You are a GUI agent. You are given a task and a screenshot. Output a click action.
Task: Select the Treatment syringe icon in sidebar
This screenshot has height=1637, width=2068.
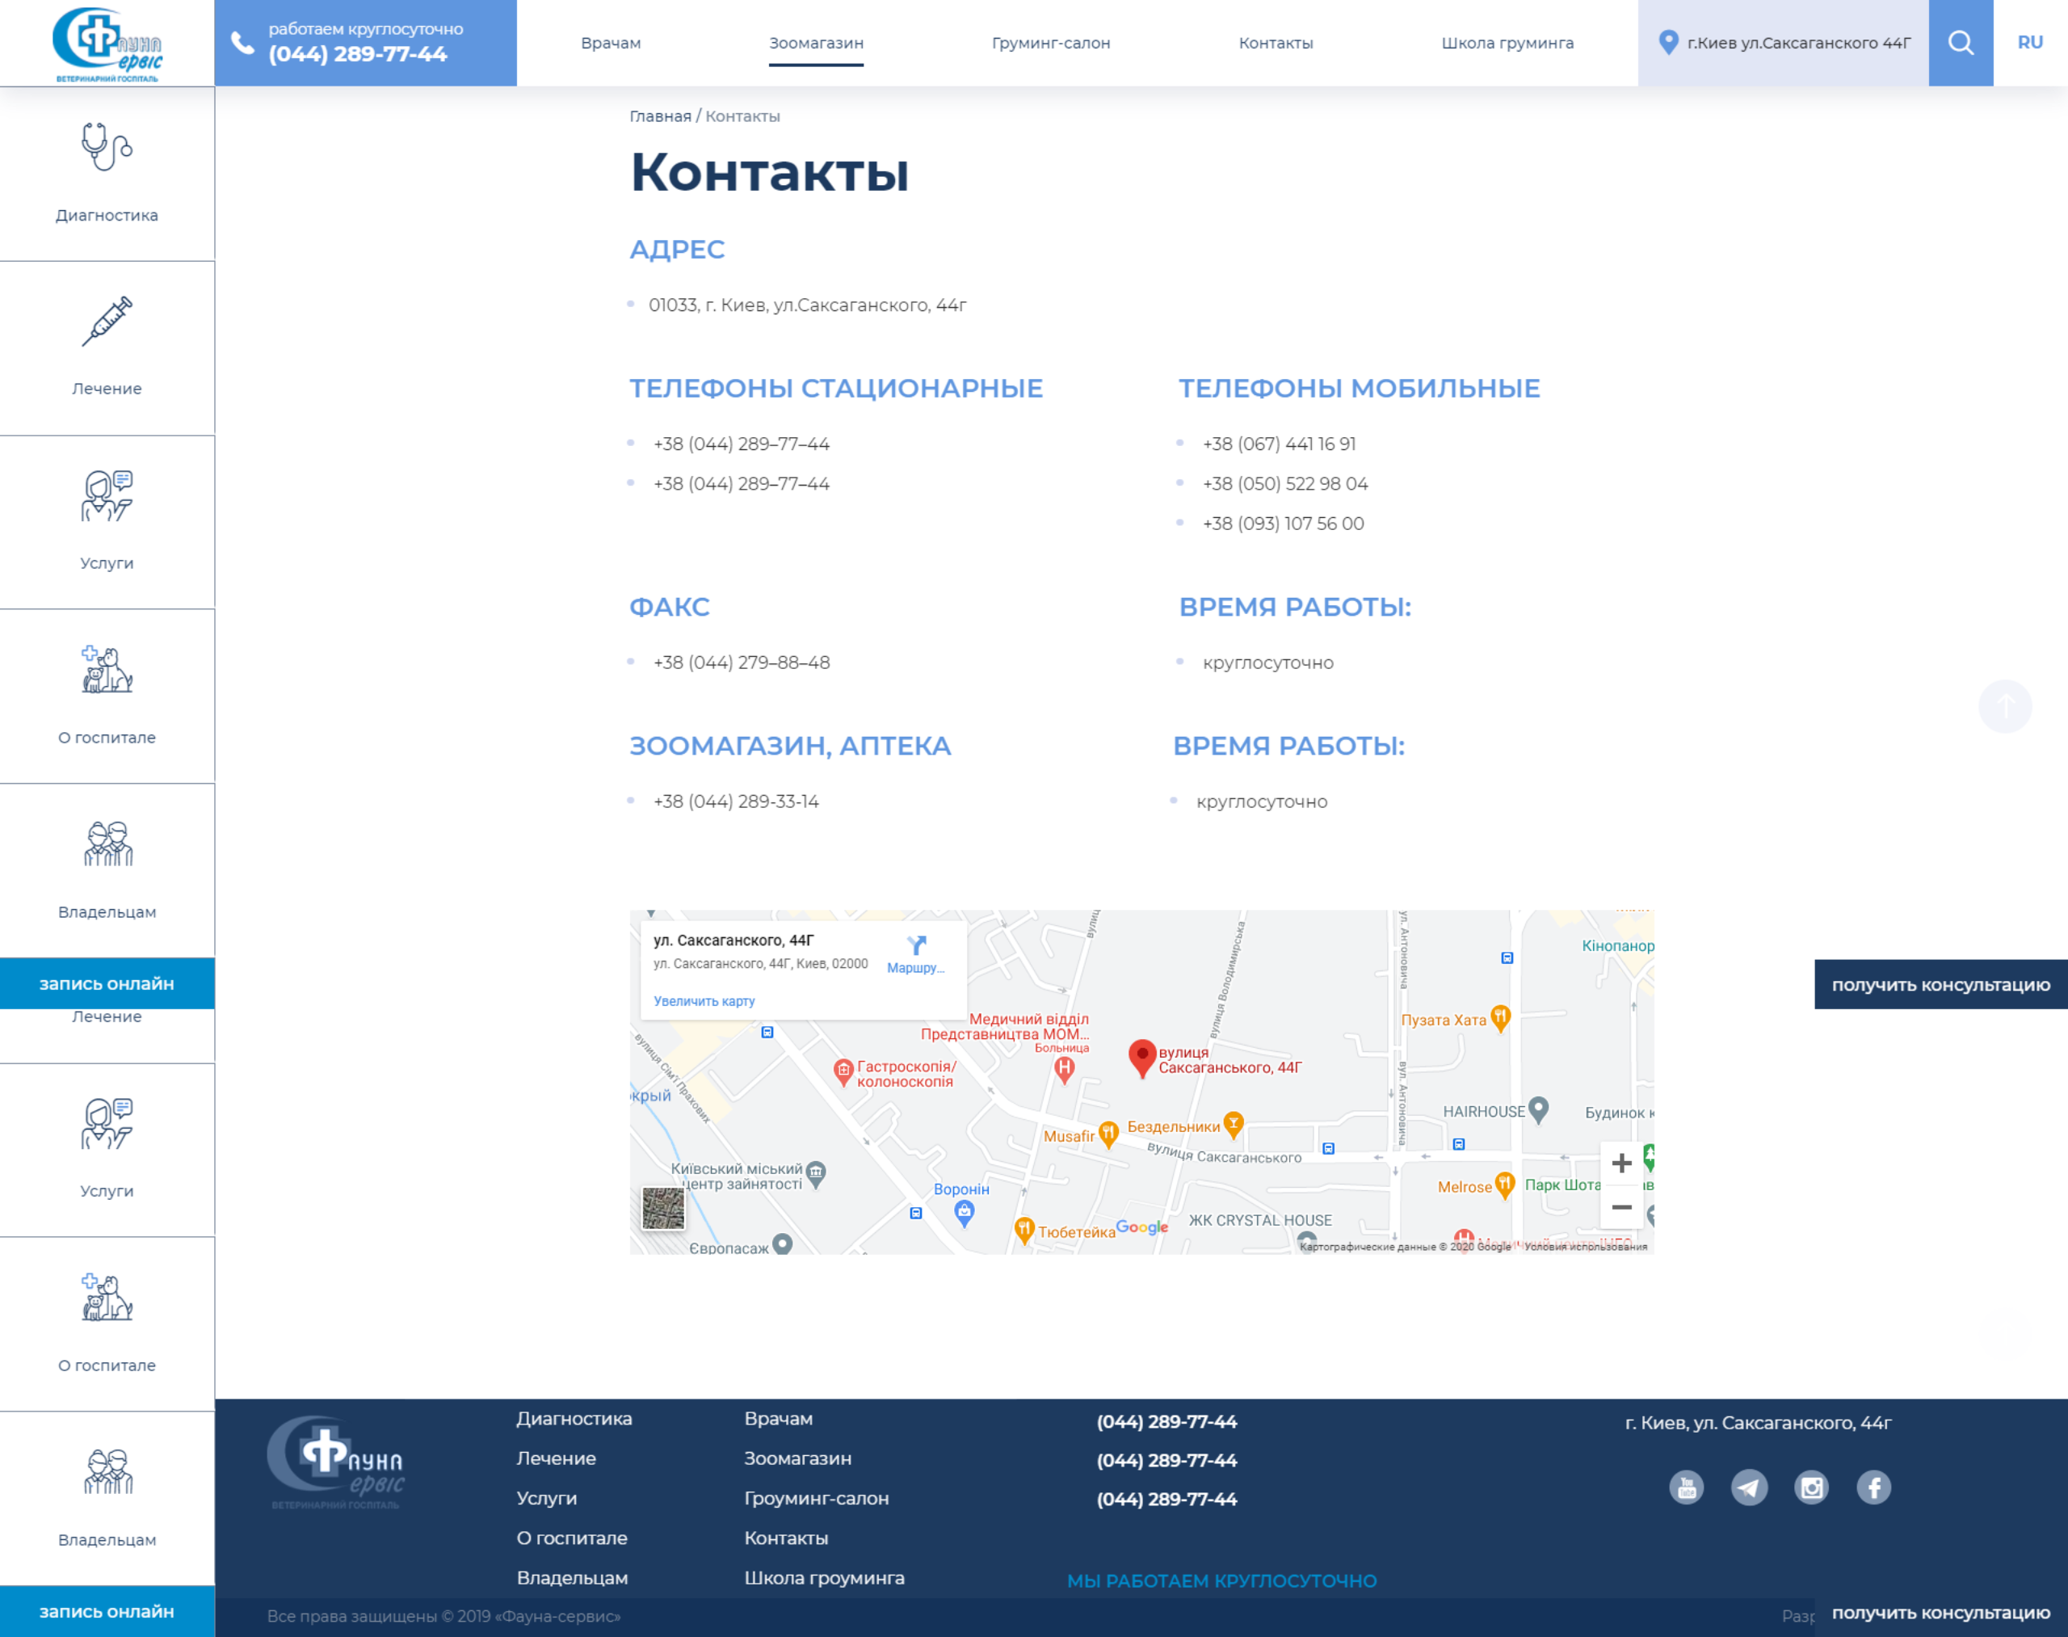coord(107,321)
